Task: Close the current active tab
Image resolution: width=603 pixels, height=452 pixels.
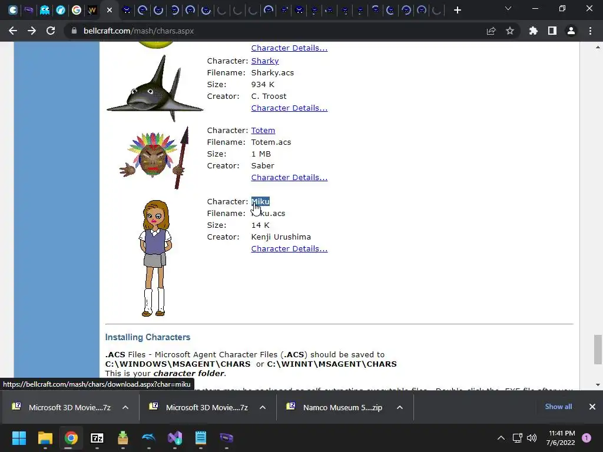Action: pos(110,10)
